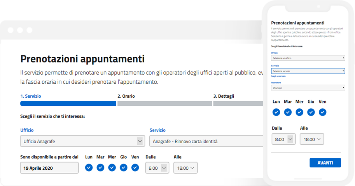355x186 pixels.
Task: Open the Ufficio Anagrafe dropdown
Action: click(83, 141)
